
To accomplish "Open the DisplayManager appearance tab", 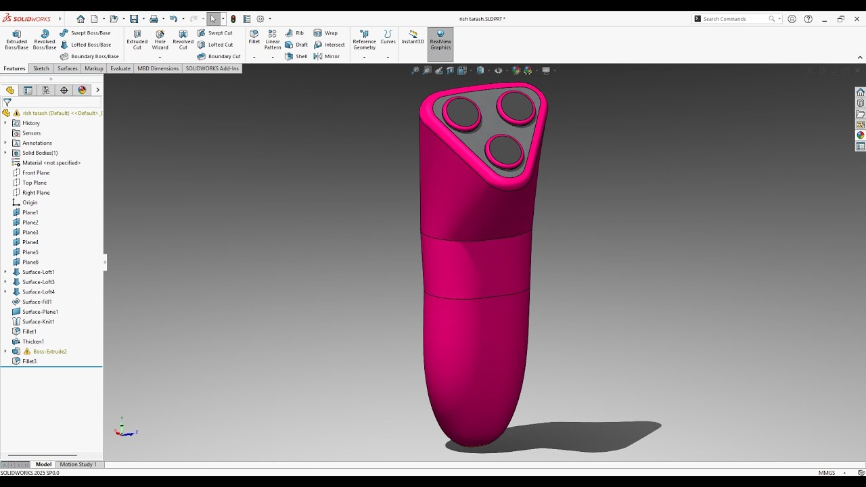I will click(83, 90).
